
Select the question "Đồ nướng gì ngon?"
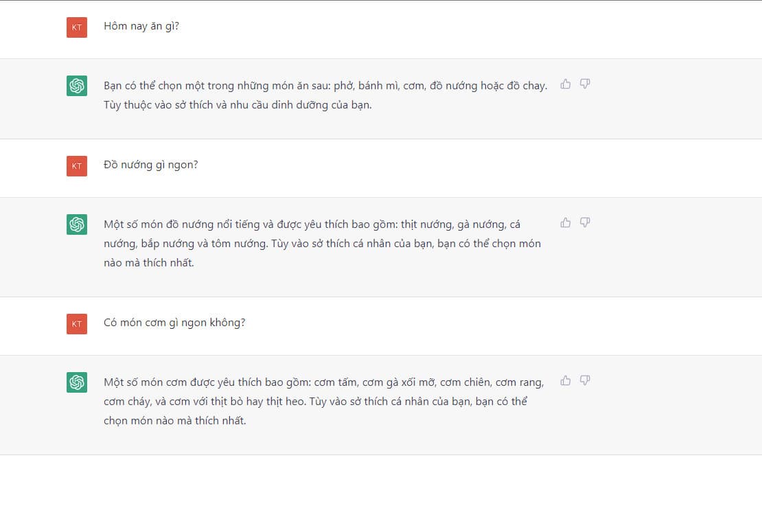coord(151,165)
